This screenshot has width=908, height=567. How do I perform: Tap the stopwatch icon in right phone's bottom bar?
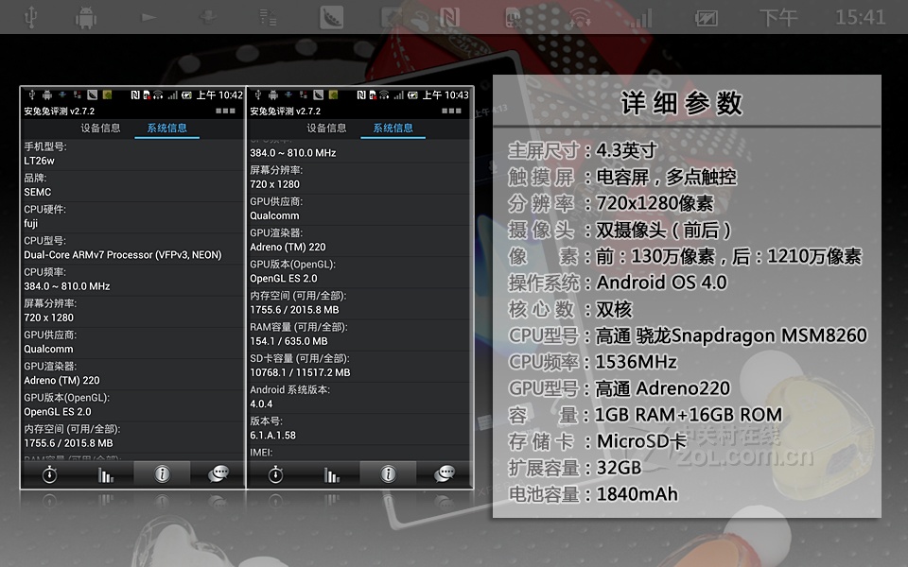[275, 474]
